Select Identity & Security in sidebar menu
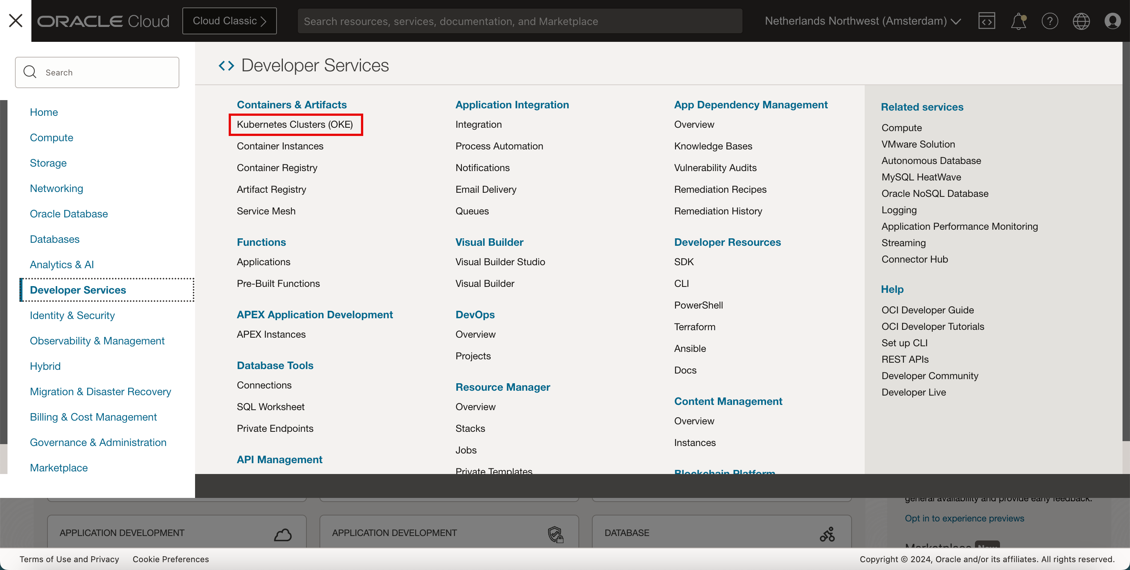The image size is (1130, 570). [72, 315]
